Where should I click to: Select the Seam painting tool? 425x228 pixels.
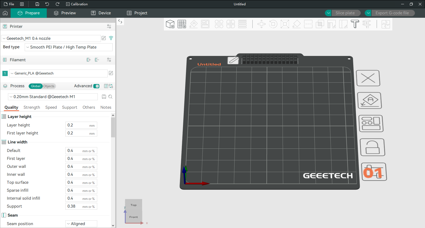pyautogui.click(x=343, y=24)
